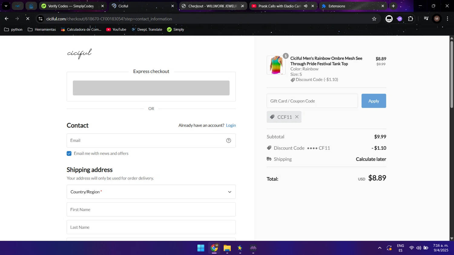
Task: Open the DeepL Translate bookmark
Action: click(147, 29)
